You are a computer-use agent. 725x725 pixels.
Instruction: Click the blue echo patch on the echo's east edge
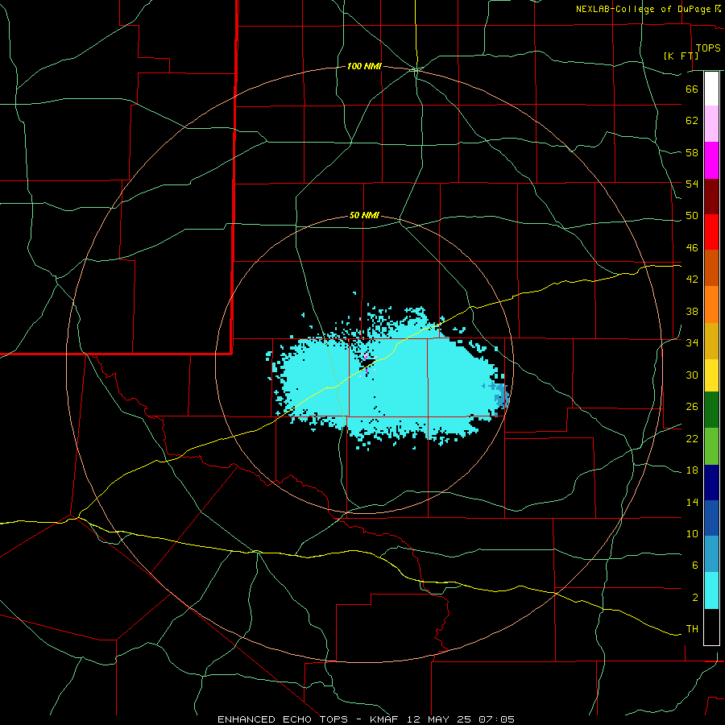[x=502, y=396]
